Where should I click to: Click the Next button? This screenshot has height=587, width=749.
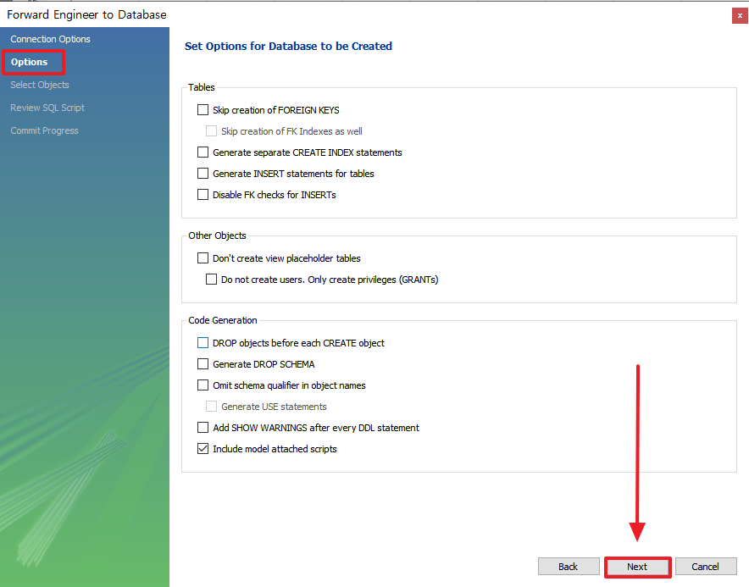637,567
